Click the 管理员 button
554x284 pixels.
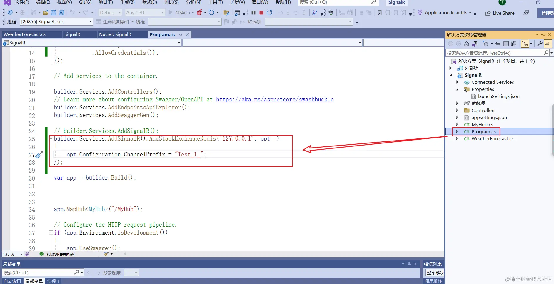pos(546,13)
